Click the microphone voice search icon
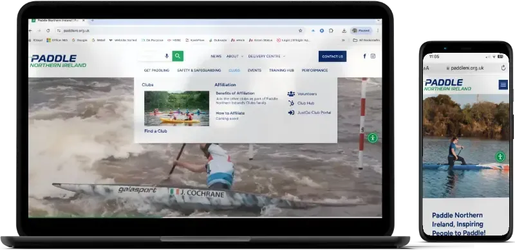Viewport: 515px width, 251px height. tap(167, 56)
